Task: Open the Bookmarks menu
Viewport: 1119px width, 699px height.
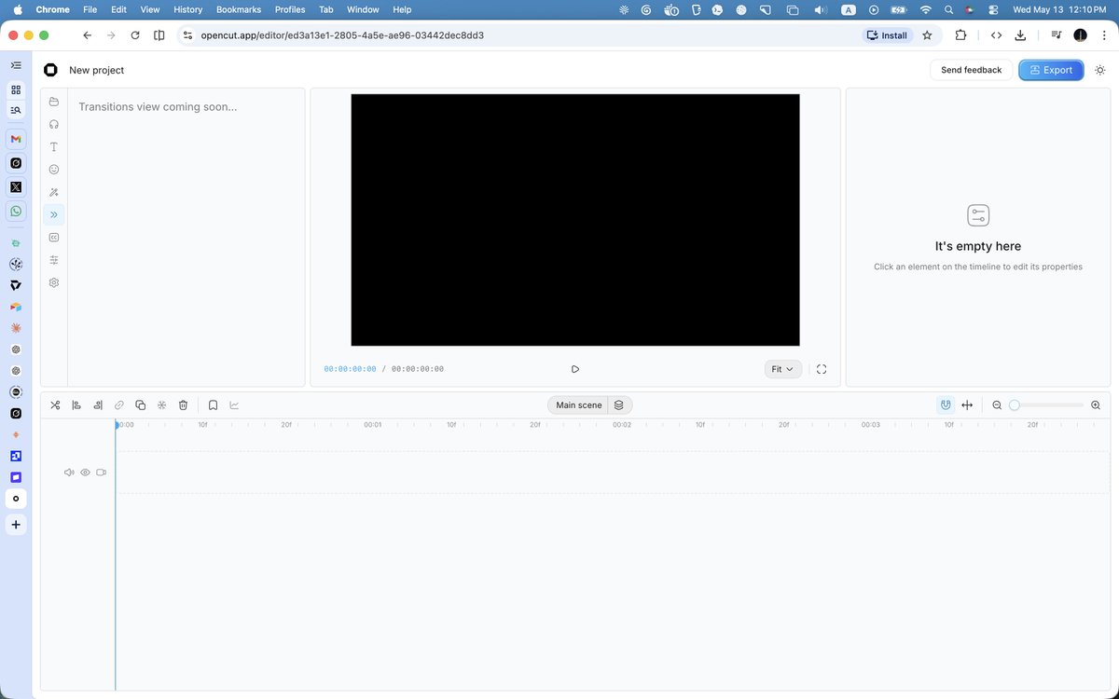Action: 239,9
